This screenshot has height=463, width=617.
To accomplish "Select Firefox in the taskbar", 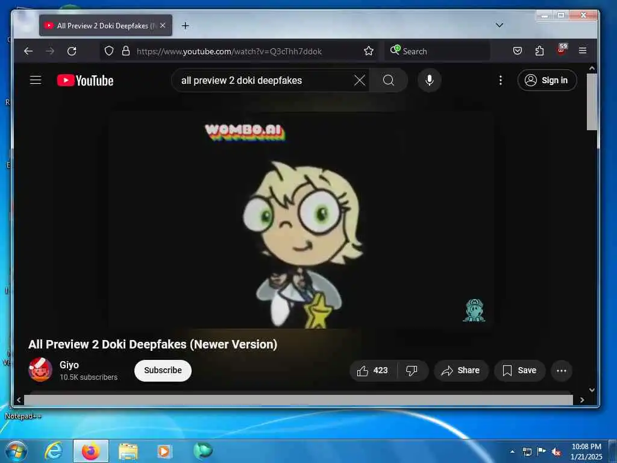I will click(91, 451).
